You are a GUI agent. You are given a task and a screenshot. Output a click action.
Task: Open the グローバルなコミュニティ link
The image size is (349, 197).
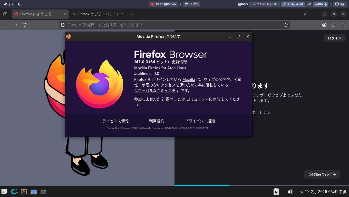[x=157, y=91]
